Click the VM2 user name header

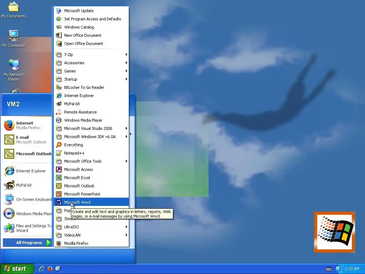point(13,104)
